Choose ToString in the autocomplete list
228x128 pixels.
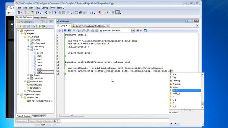click(176, 81)
